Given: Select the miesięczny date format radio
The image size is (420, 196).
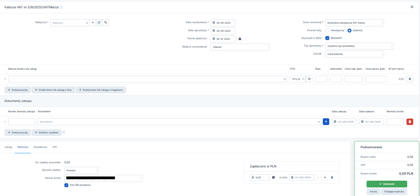Looking at the screenshot, I should [x=327, y=31].
